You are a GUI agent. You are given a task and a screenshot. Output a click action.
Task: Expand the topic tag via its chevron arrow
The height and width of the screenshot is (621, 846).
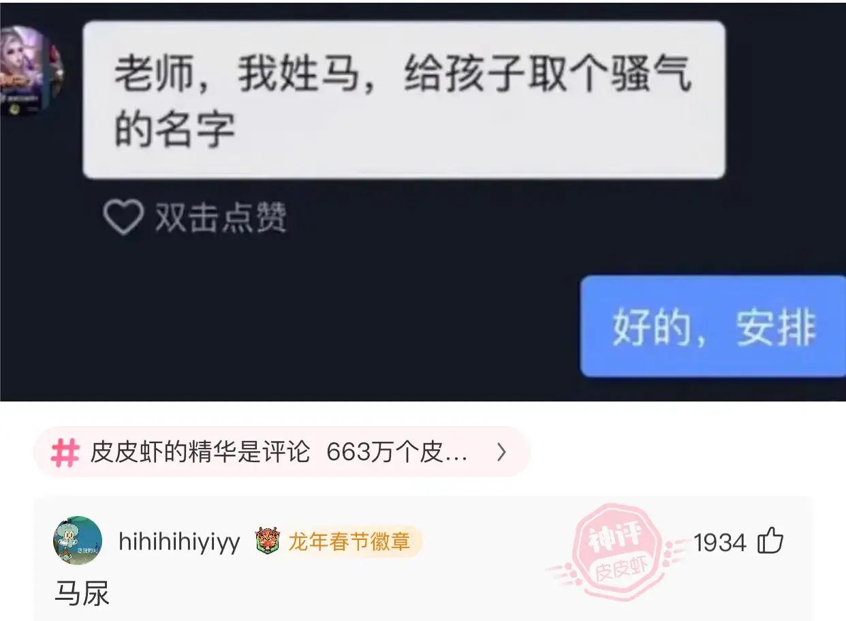click(501, 452)
